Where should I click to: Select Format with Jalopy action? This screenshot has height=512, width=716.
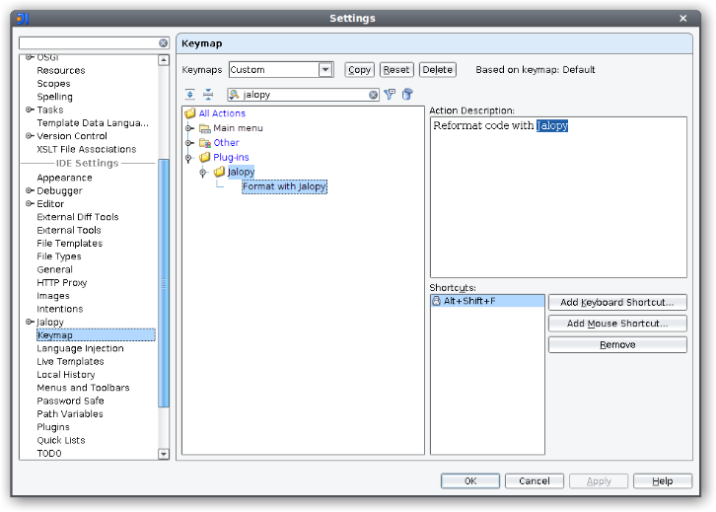[x=284, y=186]
